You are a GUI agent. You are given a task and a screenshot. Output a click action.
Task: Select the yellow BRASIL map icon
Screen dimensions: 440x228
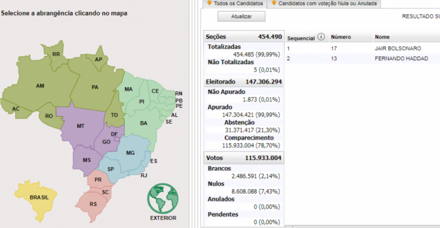point(36,201)
